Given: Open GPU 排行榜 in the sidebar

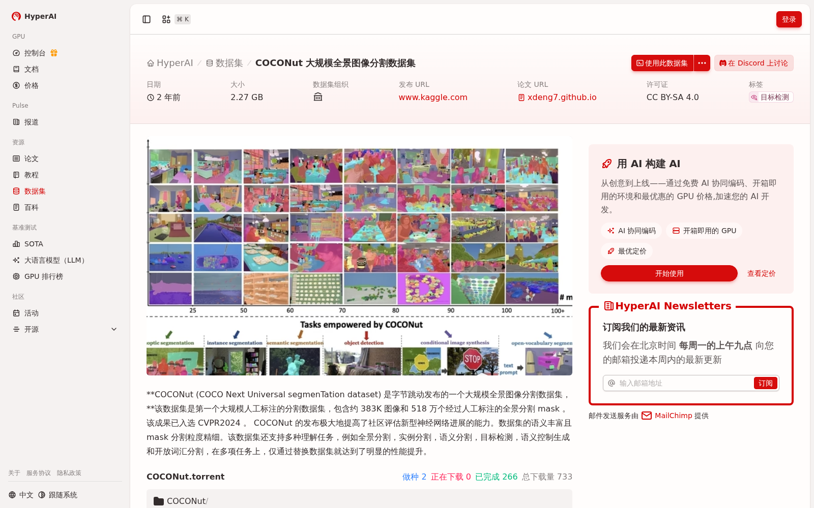Looking at the screenshot, I should click(x=44, y=276).
